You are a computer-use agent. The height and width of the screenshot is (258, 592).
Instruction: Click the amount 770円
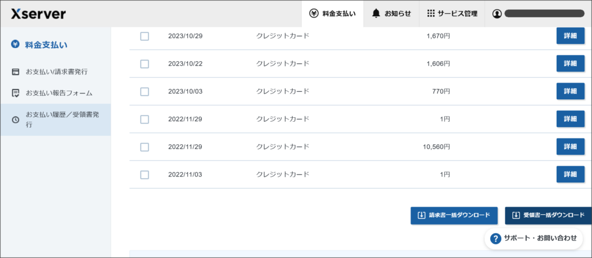click(x=441, y=92)
